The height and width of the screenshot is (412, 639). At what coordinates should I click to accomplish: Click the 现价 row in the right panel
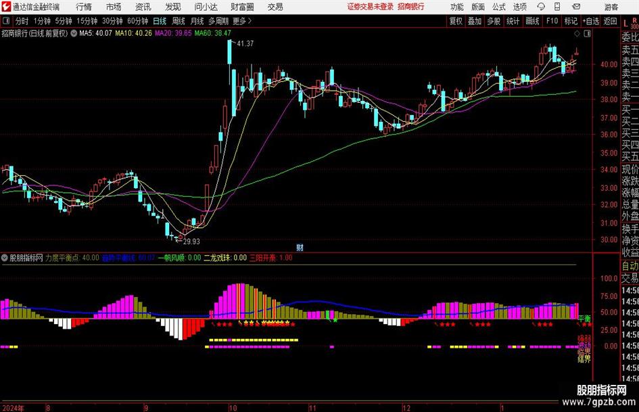pyautogui.click(x=630, y=169)
